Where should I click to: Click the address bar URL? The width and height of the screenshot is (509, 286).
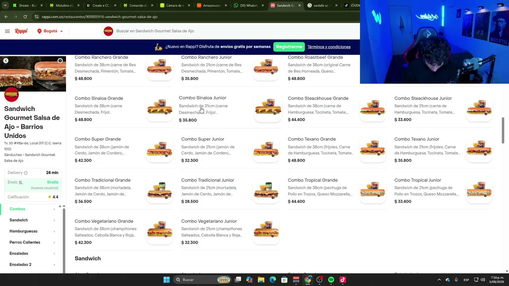click(100, 17)
